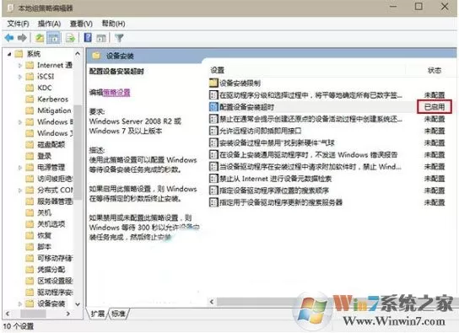459x333 pixels.
Task: Click the Back arrow toolbar icon
Action: coord(9,38)
